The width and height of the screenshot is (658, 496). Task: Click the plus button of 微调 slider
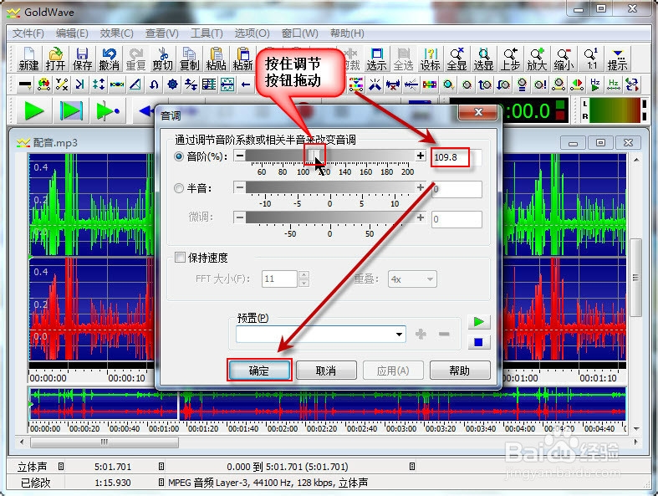tap(420, 217)
